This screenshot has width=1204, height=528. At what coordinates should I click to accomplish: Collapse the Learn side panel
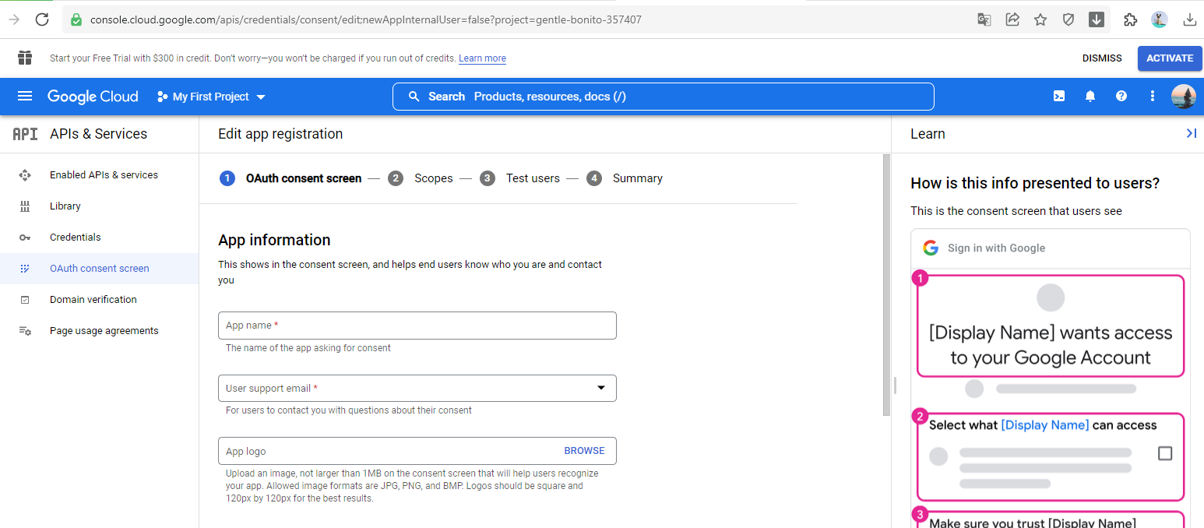point(1191,133)
